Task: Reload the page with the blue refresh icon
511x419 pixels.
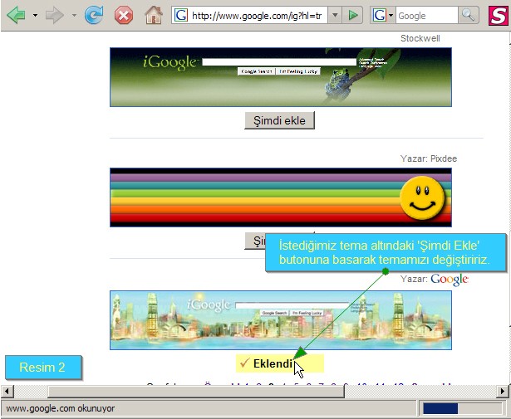Action: 94,15
